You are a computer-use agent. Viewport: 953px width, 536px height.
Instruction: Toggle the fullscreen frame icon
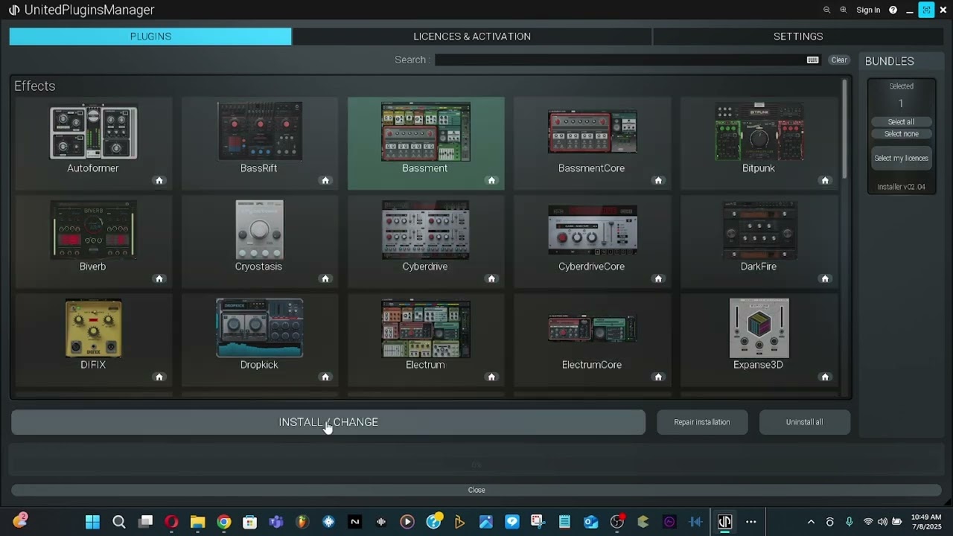926,10
